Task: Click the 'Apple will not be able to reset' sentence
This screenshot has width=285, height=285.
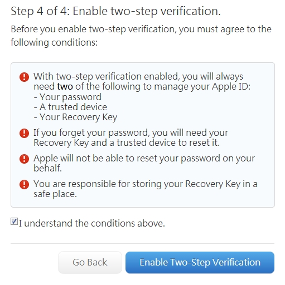Action: tap(144, 163)
